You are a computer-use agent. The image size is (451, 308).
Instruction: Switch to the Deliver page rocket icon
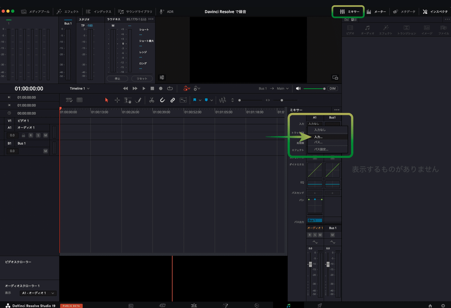(319, 305)
